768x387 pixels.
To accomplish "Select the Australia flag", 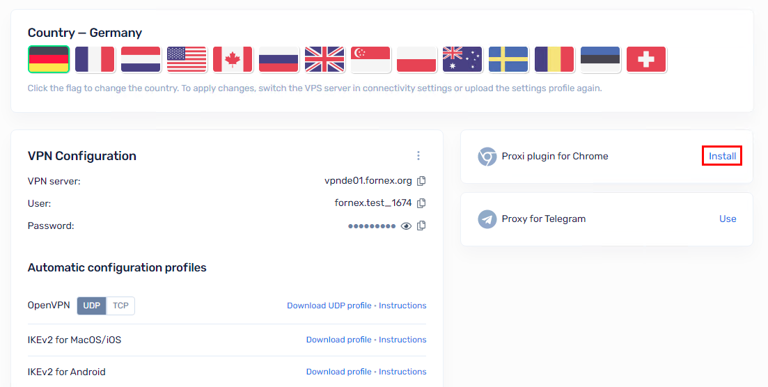I will click(x=462, y=59).
